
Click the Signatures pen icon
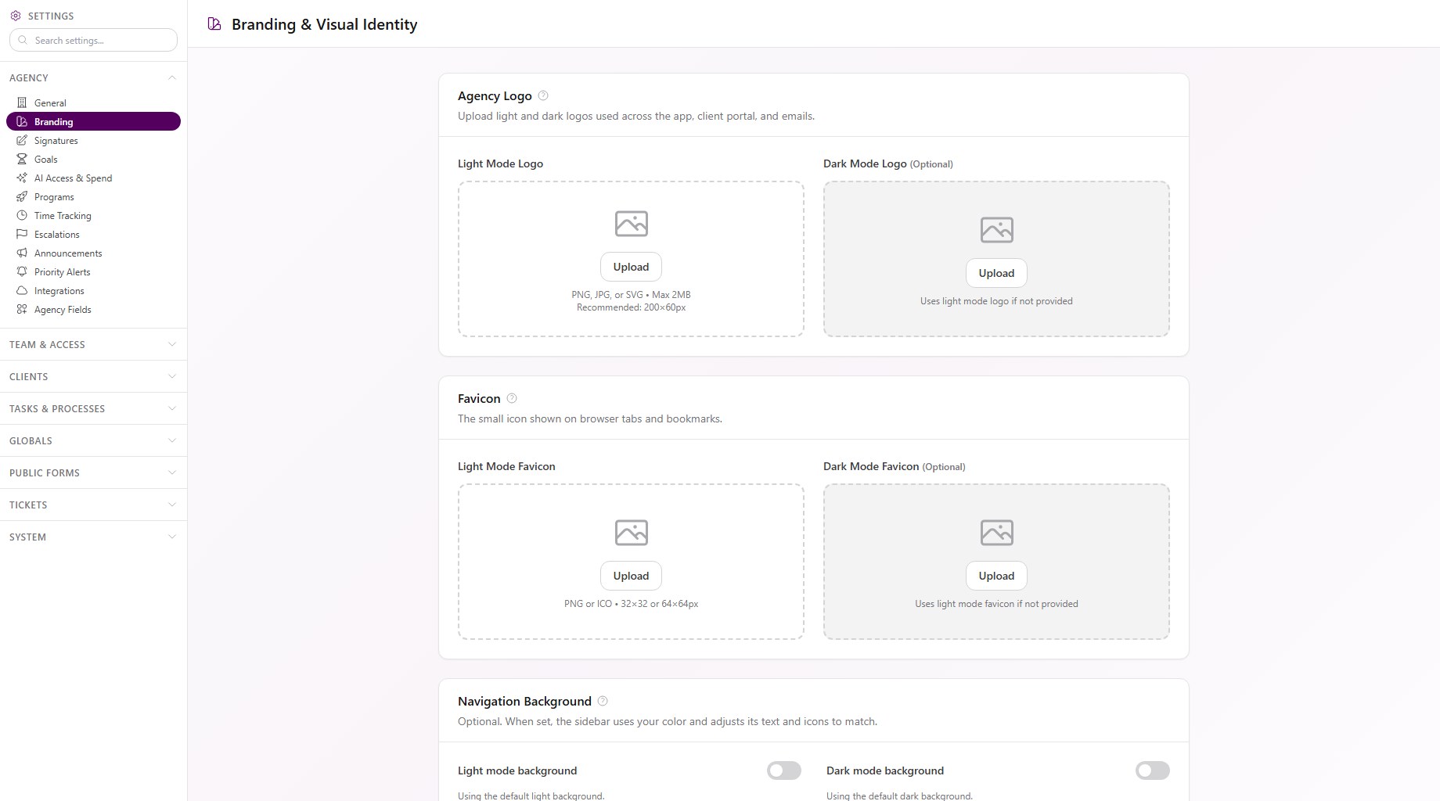(22, 140)
